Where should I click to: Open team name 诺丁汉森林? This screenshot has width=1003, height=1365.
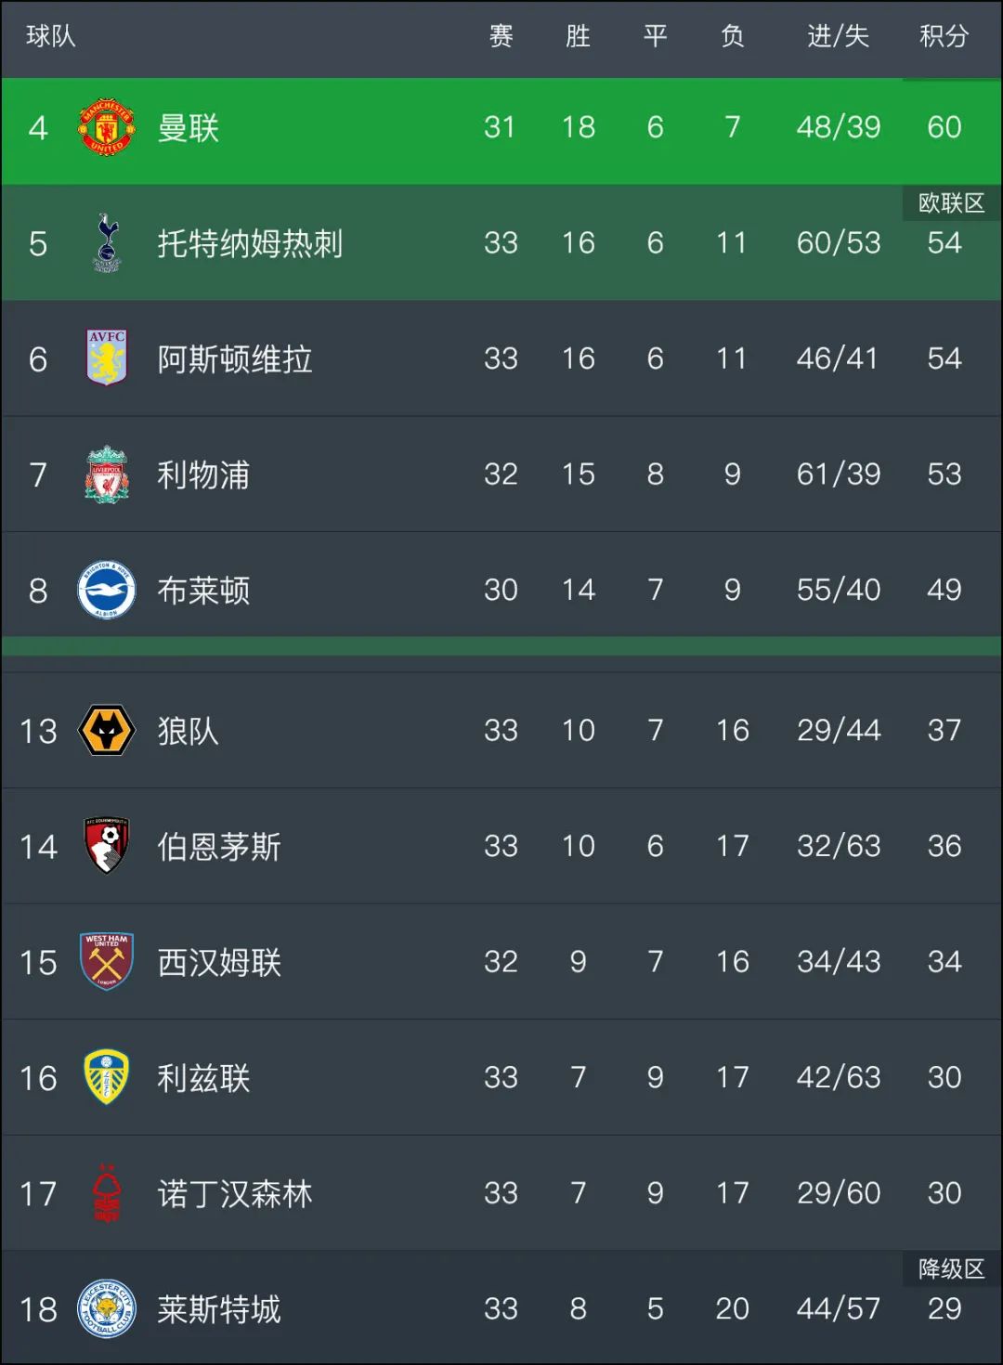tap(234, 1193)
